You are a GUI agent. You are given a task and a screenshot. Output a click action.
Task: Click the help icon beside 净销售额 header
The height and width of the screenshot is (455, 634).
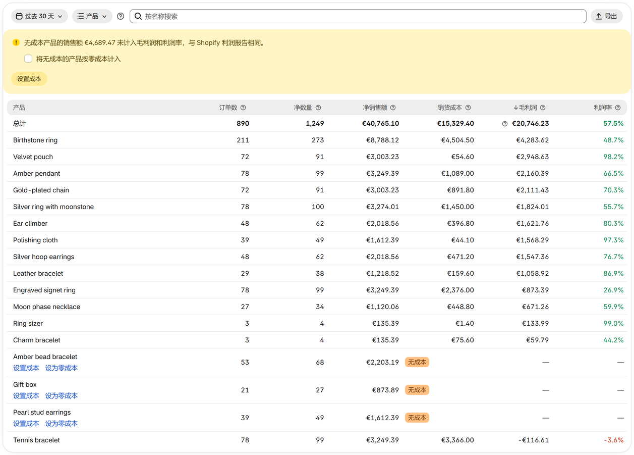[x=393, y=108]
